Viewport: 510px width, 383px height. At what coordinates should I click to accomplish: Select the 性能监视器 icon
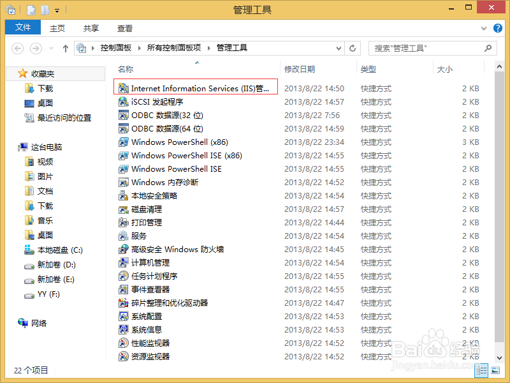tap(123, 343)
